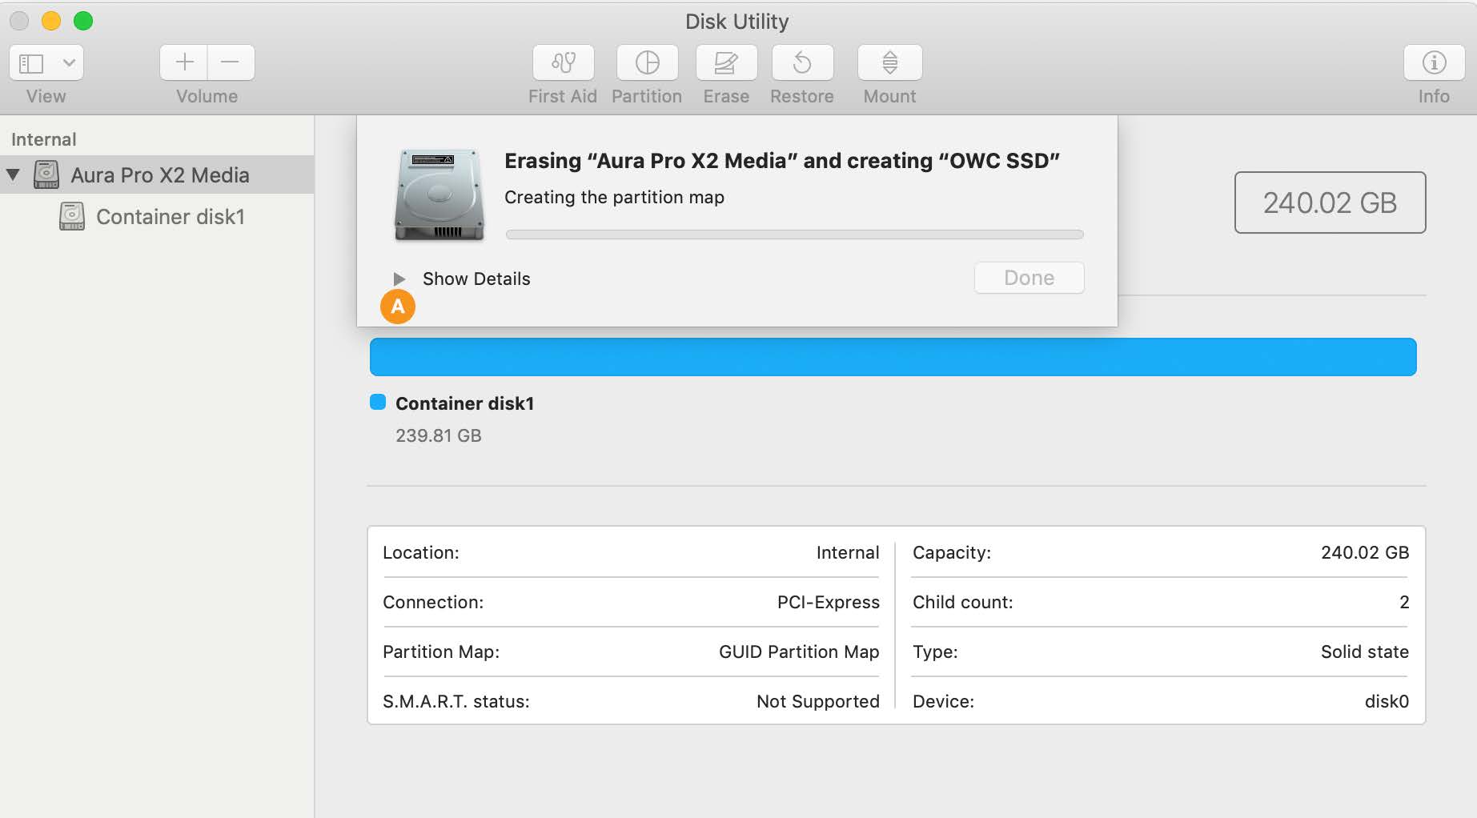Open the Partition tool
The width and height of the screenshot is (1477, 818).
tap(647, 74)
